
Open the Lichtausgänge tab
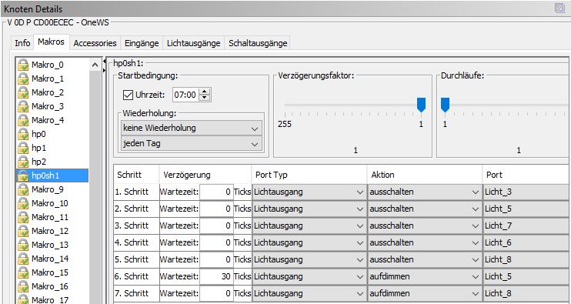[x=194, y=43]
